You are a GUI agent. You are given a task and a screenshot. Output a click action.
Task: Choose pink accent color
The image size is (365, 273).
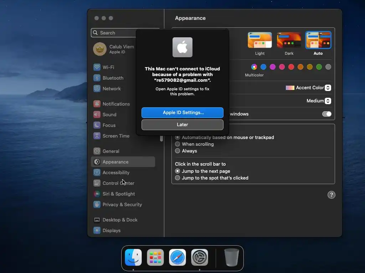282,67
